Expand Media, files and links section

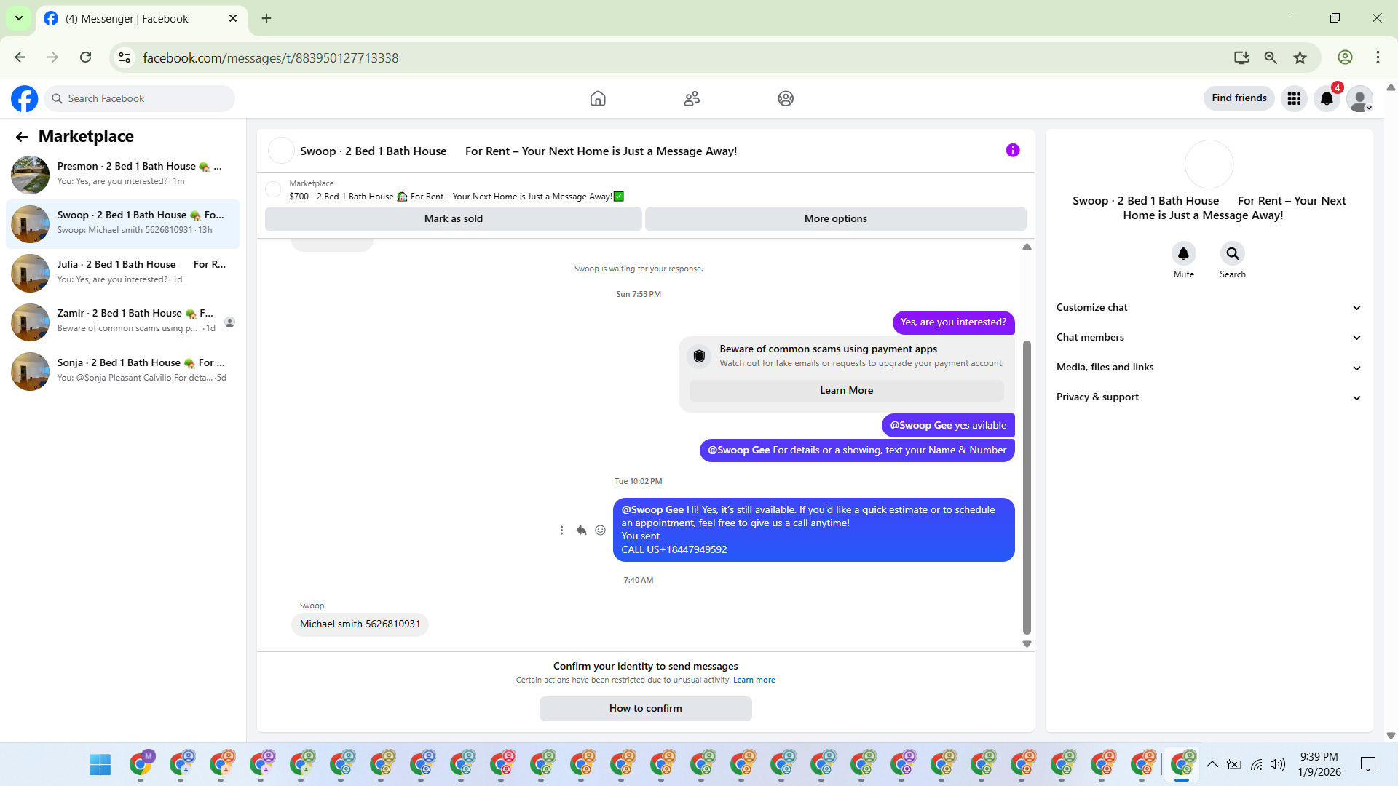(x=1208, y=368)
